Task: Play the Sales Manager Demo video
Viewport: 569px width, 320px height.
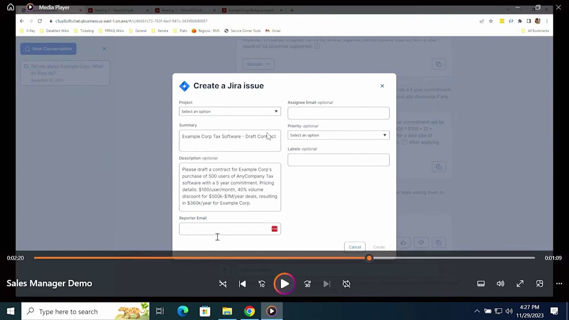Action: [x=284, y=284]
